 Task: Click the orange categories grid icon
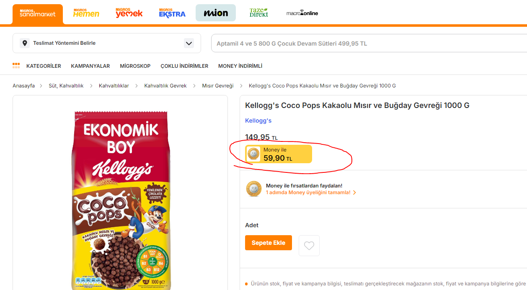coord(16,66)
